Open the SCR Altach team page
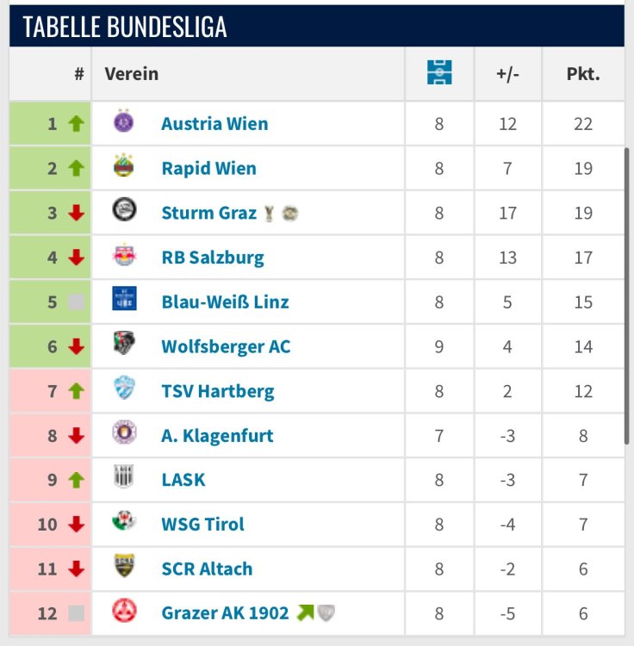This screenshot has height=646, width=634. (x=207, y=569)
